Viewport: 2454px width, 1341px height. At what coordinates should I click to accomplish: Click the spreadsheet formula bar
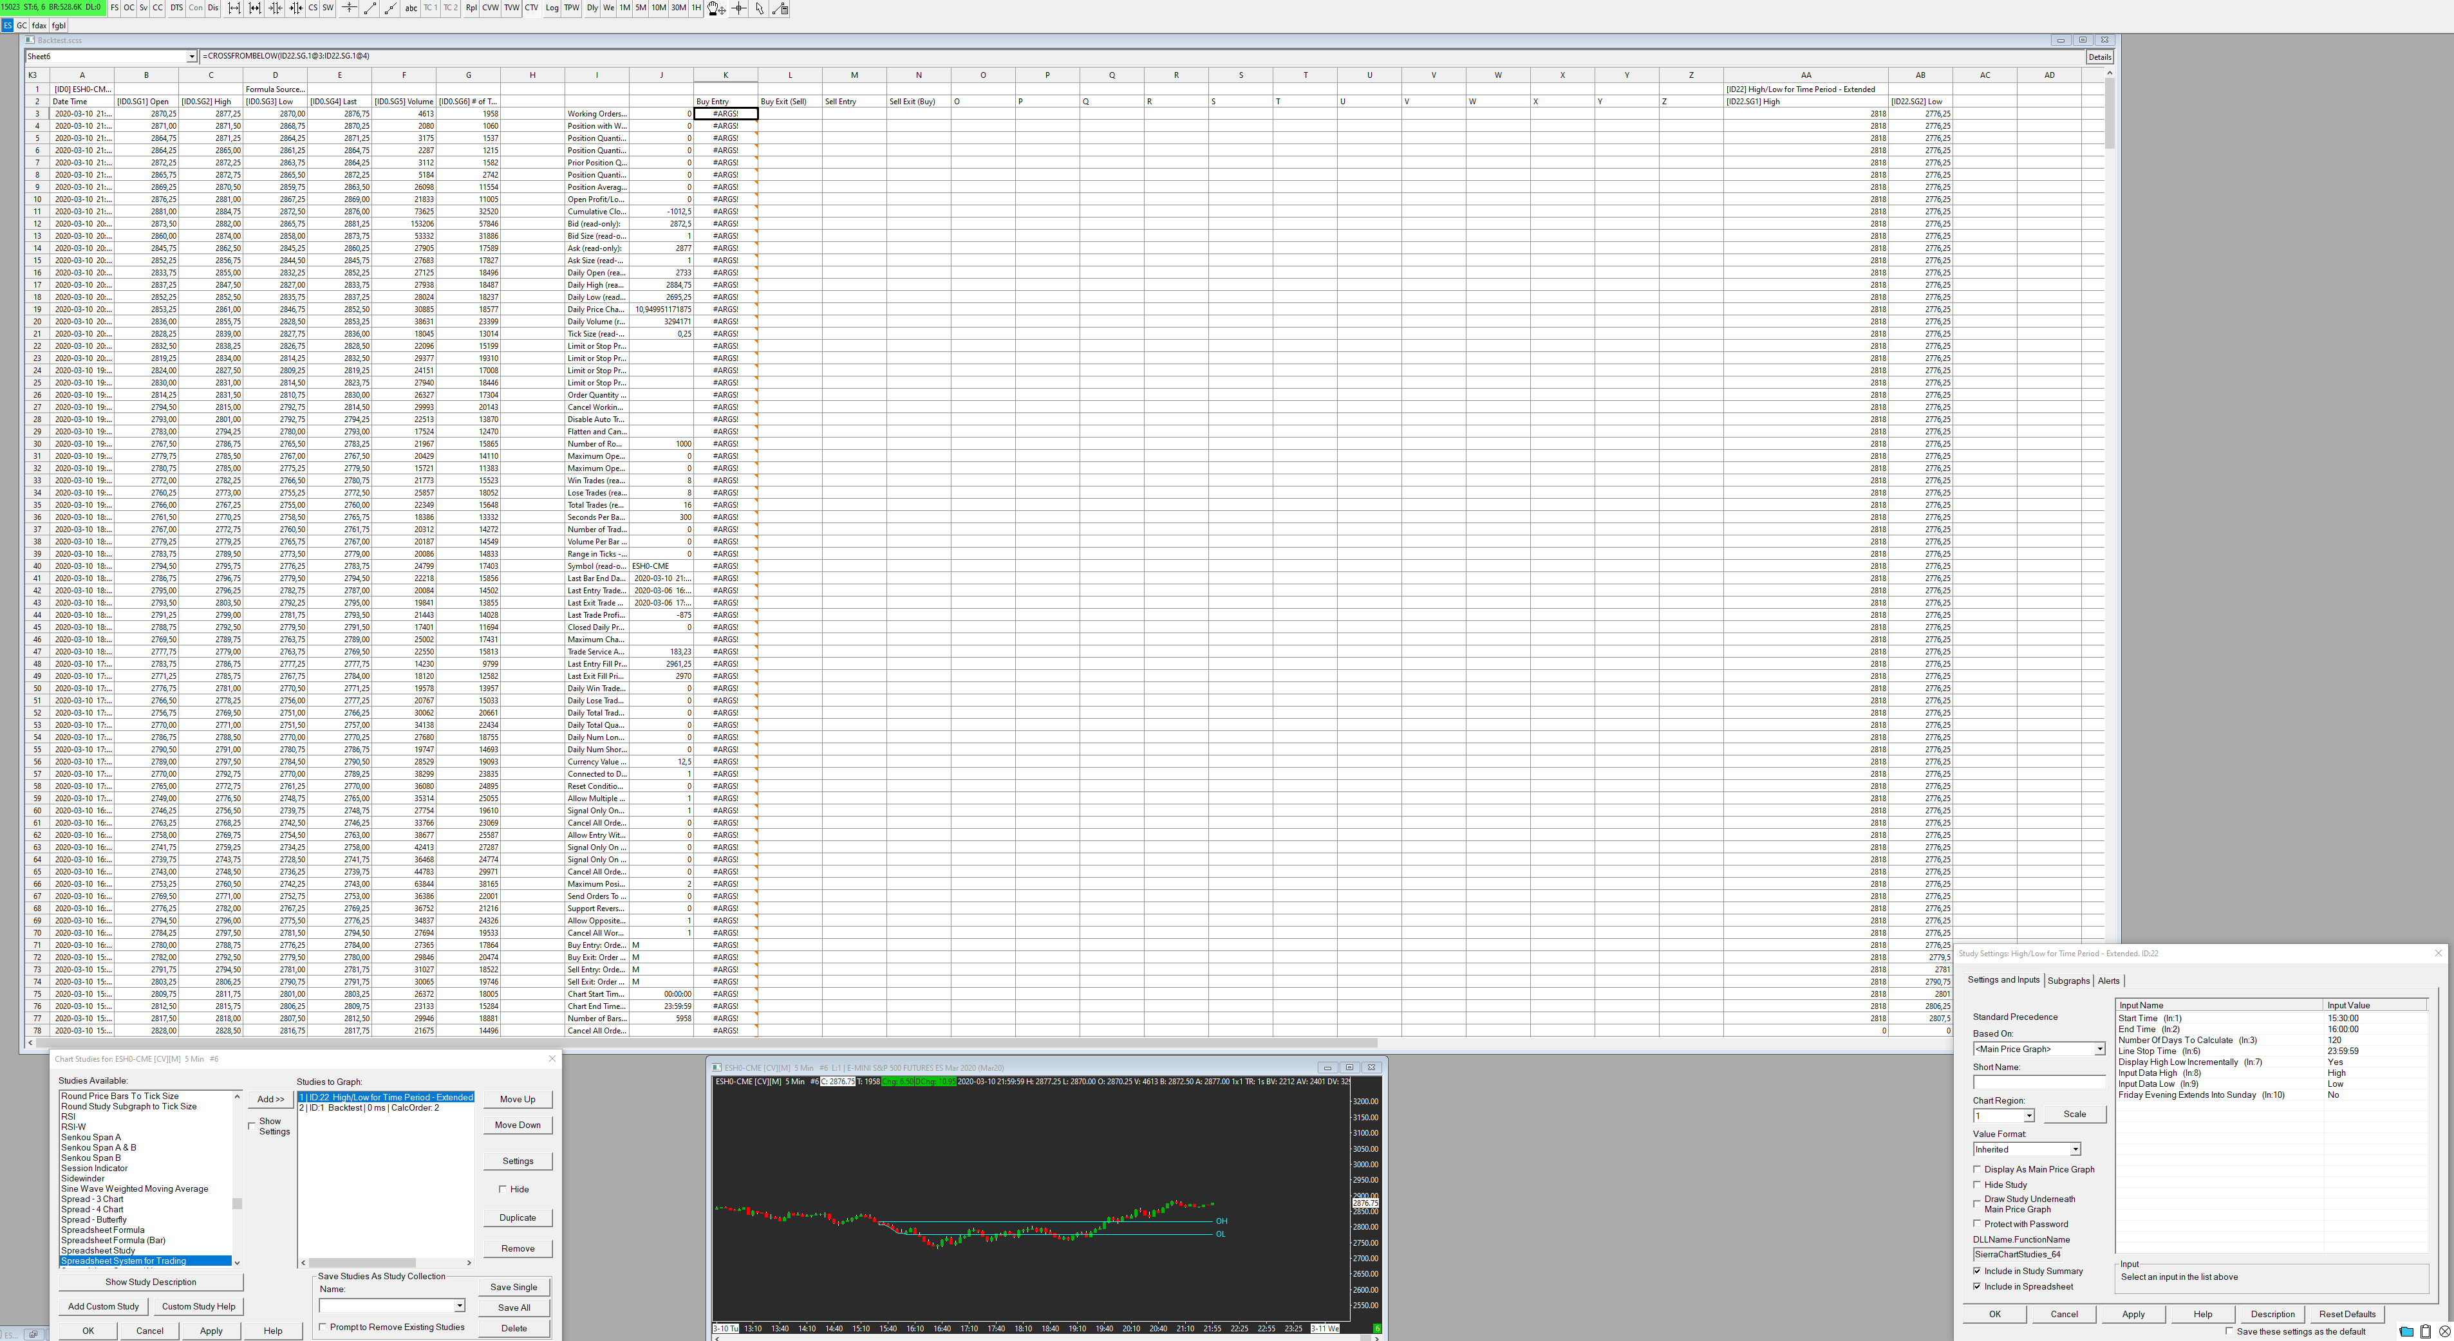point(1141,56)
